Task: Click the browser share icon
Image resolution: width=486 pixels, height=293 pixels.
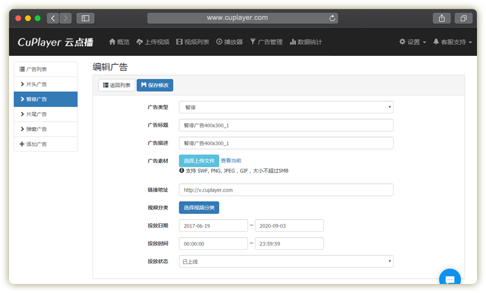Action: pyautogui.click(x=442, y=18)
